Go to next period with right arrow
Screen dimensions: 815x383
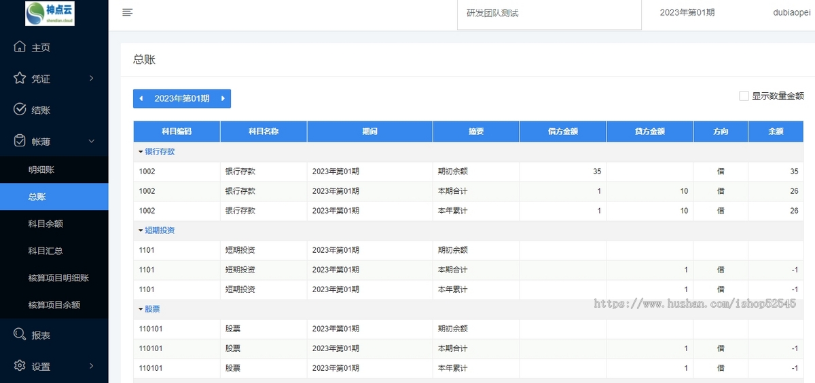(x=223, y=98)
